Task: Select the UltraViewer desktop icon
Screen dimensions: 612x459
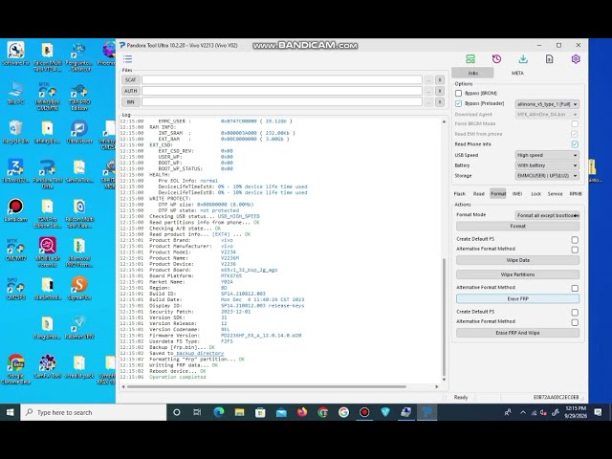Action: [79, 132]
